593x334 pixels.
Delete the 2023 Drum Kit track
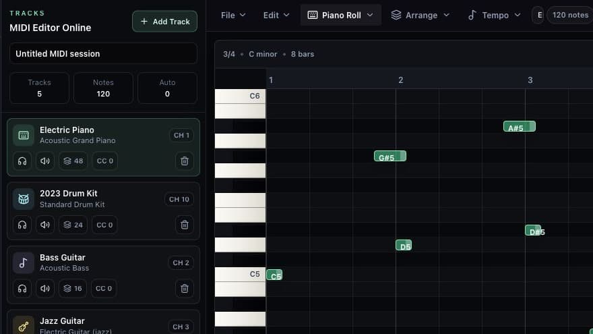(185, 225)
